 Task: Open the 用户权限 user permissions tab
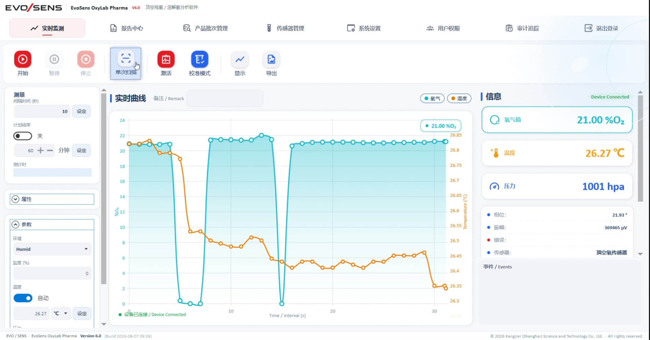443,28
